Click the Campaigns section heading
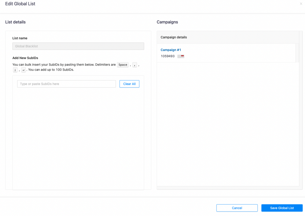 coord(167,22)
